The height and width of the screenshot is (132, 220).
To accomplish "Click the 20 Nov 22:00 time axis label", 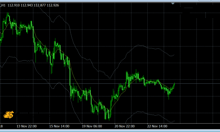I will pyautogui.click(x=125, y=126).
